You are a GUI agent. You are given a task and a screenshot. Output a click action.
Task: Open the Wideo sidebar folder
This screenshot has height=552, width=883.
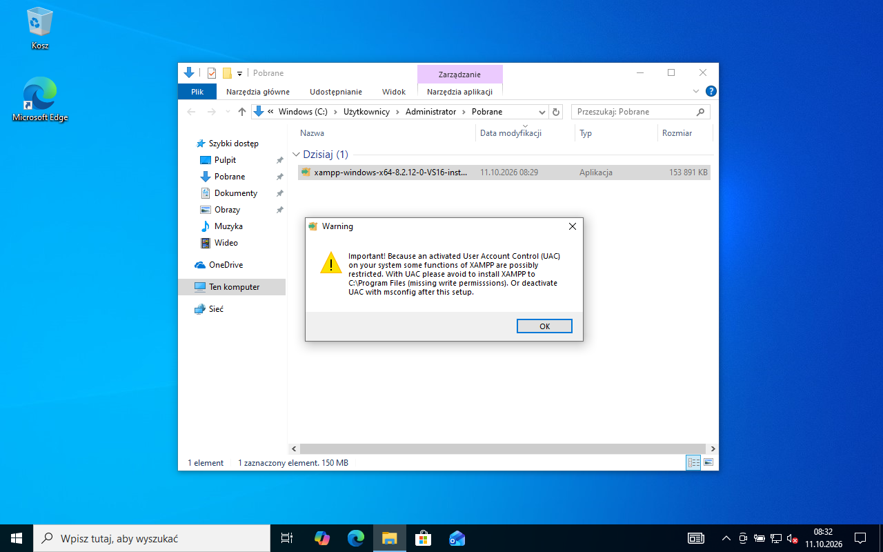226,243
